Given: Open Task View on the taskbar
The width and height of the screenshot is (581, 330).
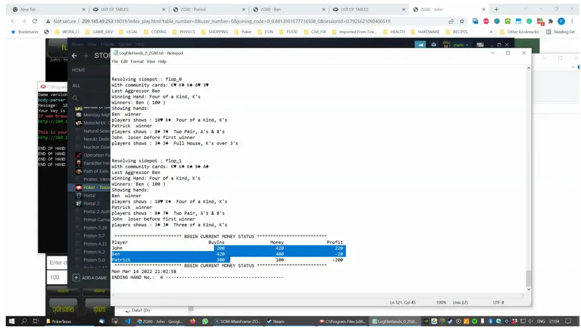Looking at the screenshot, I should coord(36,322).
